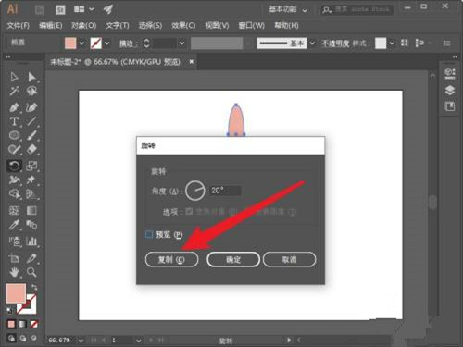Open the 对象(O) menu
Viewport: 463px width, 347px height.
(x=83, y=25)
